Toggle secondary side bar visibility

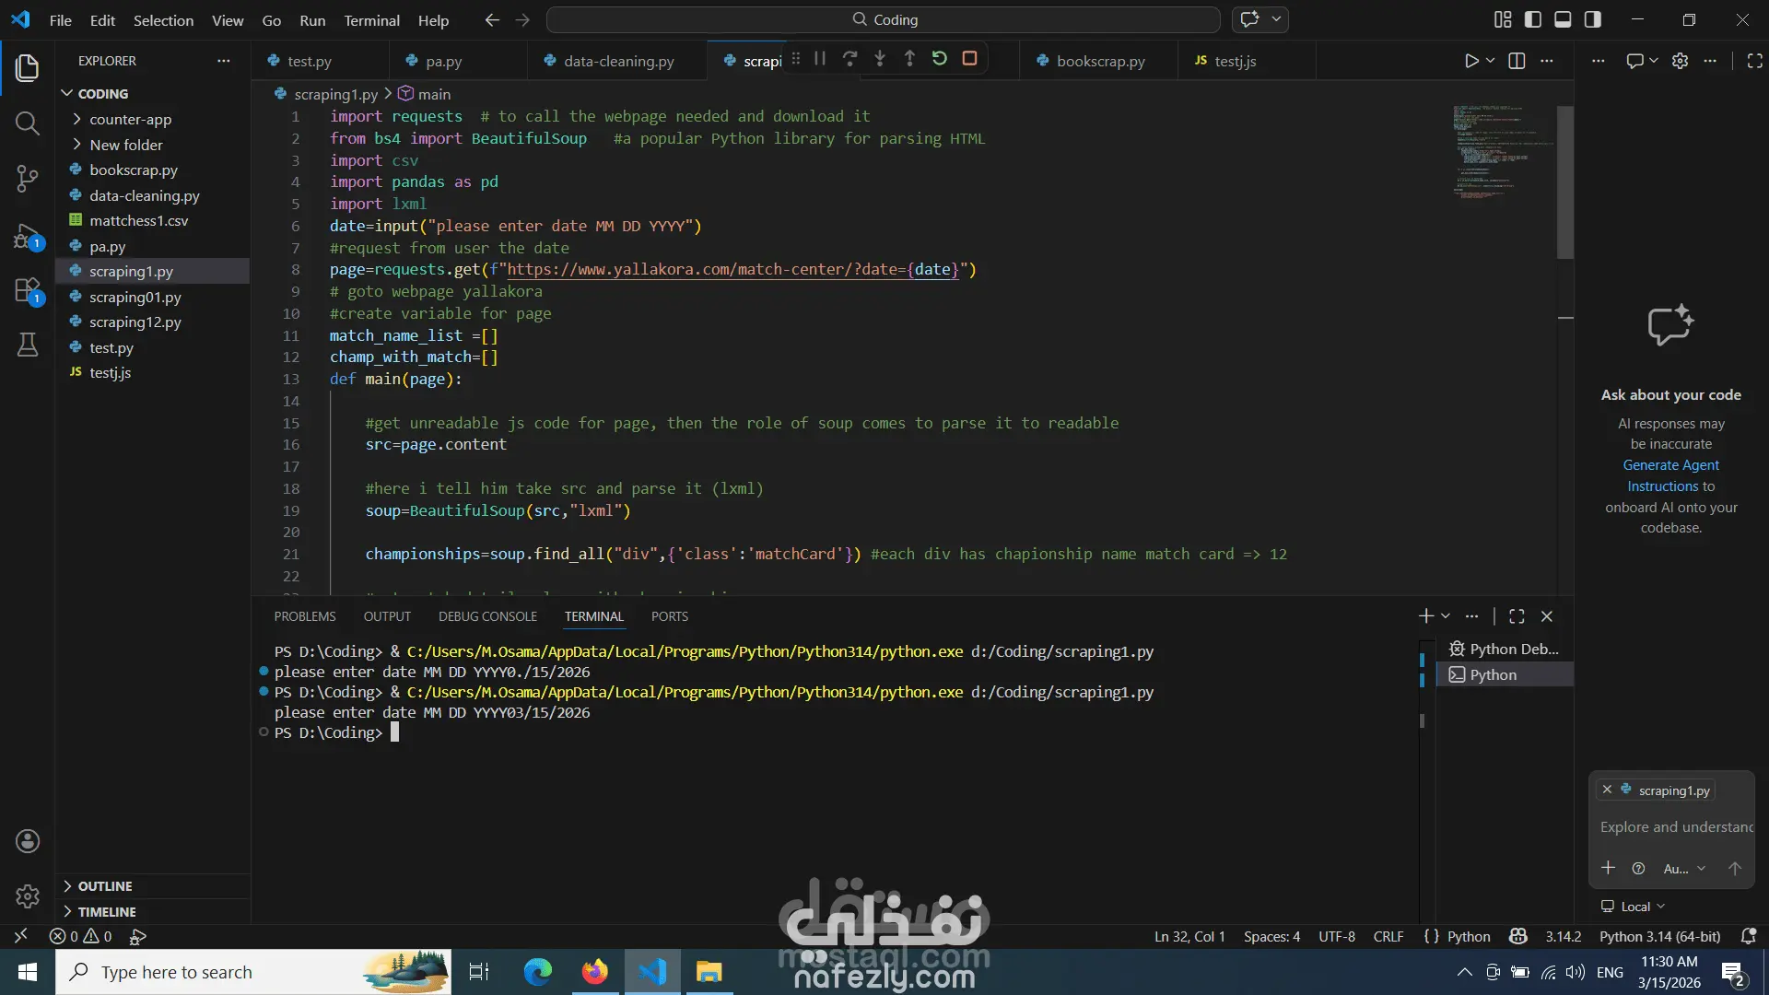[1593, 19]
